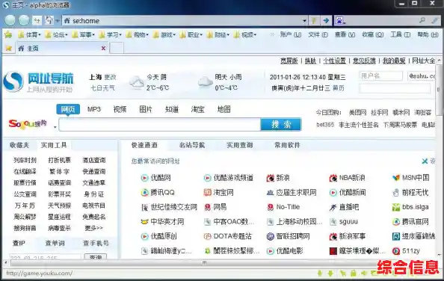
Task: Close the 主页 tab
Action: (103, 49)
